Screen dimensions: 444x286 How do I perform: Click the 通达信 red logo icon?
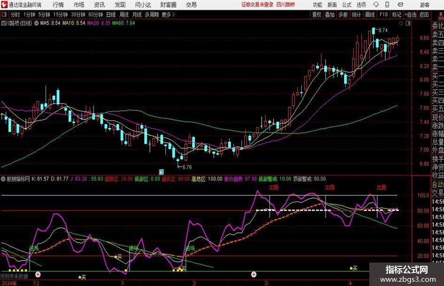(4, 5)
